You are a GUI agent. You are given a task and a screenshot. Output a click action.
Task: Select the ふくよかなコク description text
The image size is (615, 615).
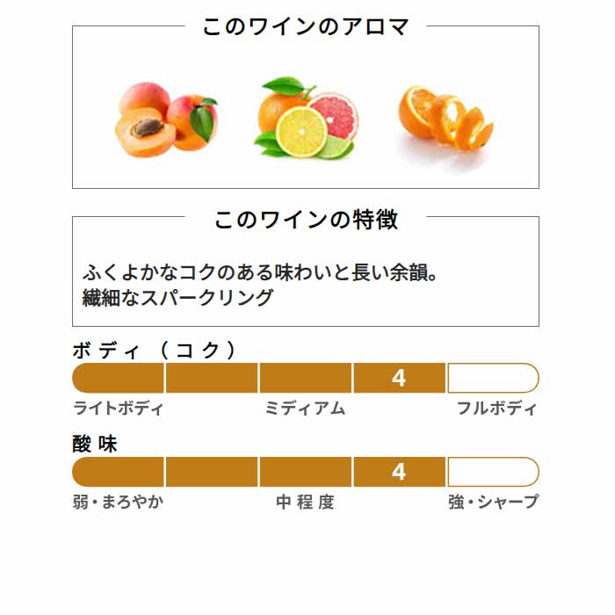(x=260, y=272)
